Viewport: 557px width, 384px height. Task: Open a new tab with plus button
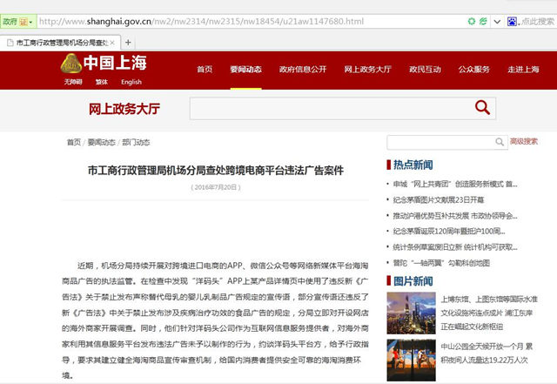point(128,43)
